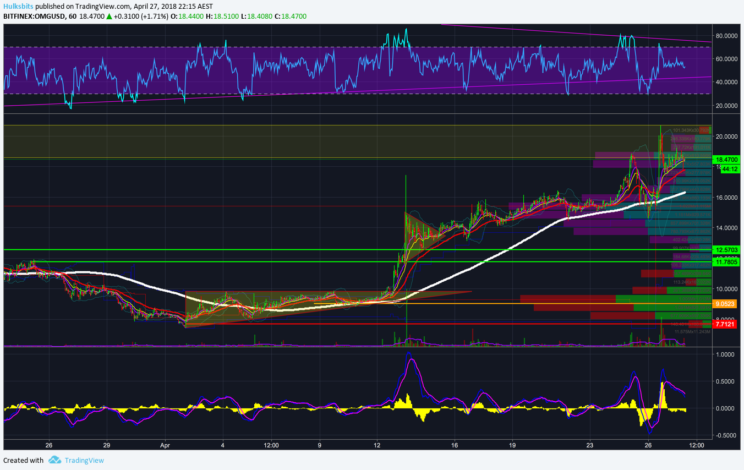Viewport: 744px width, 470px height.
Task: Click the 9 date on time axis
Action: coord(320,445)
